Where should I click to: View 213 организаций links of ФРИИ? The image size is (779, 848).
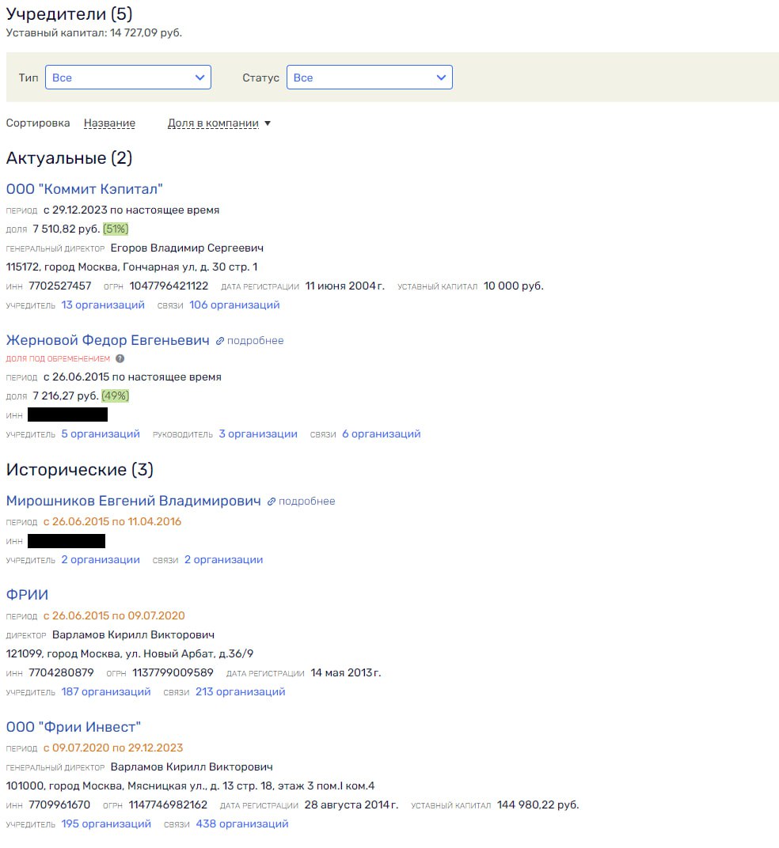click(241, 691)
